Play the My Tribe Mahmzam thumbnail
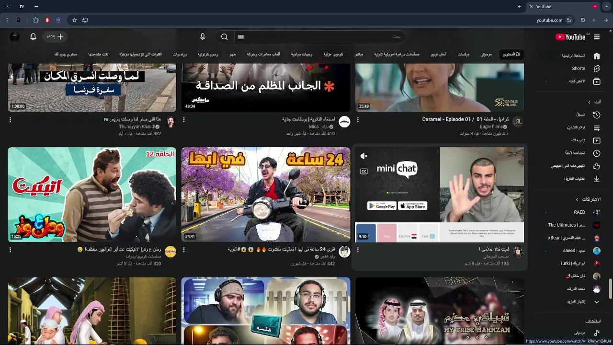613x345 pixels. click(439, 310)
